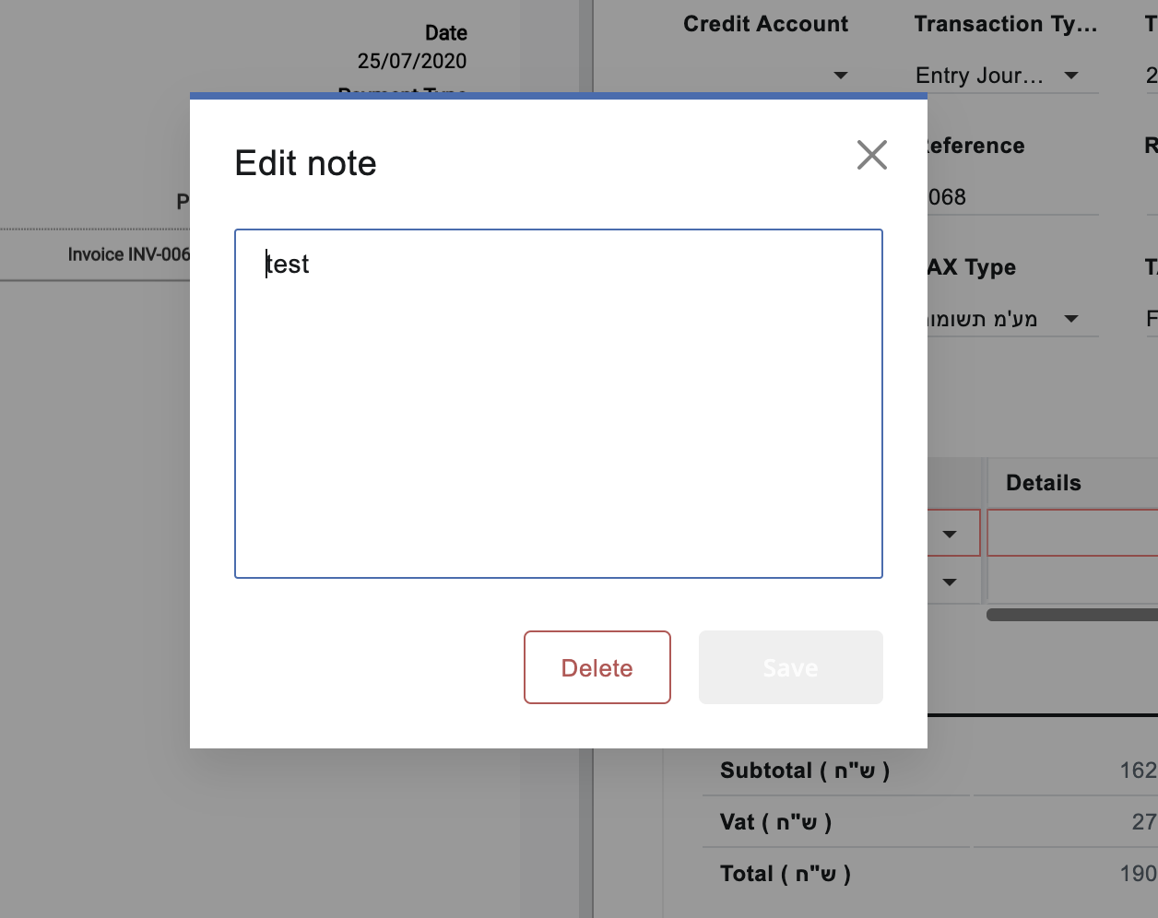The width and height of the screenshot is (1158, 918).
Task: Click the Credit Account column header
Action: 765,23
